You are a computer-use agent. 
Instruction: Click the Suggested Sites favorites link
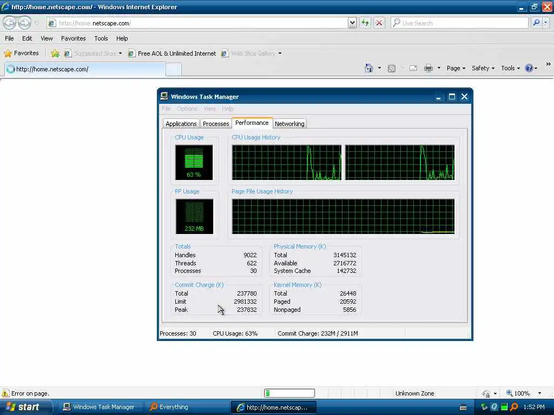pos(93,53)
